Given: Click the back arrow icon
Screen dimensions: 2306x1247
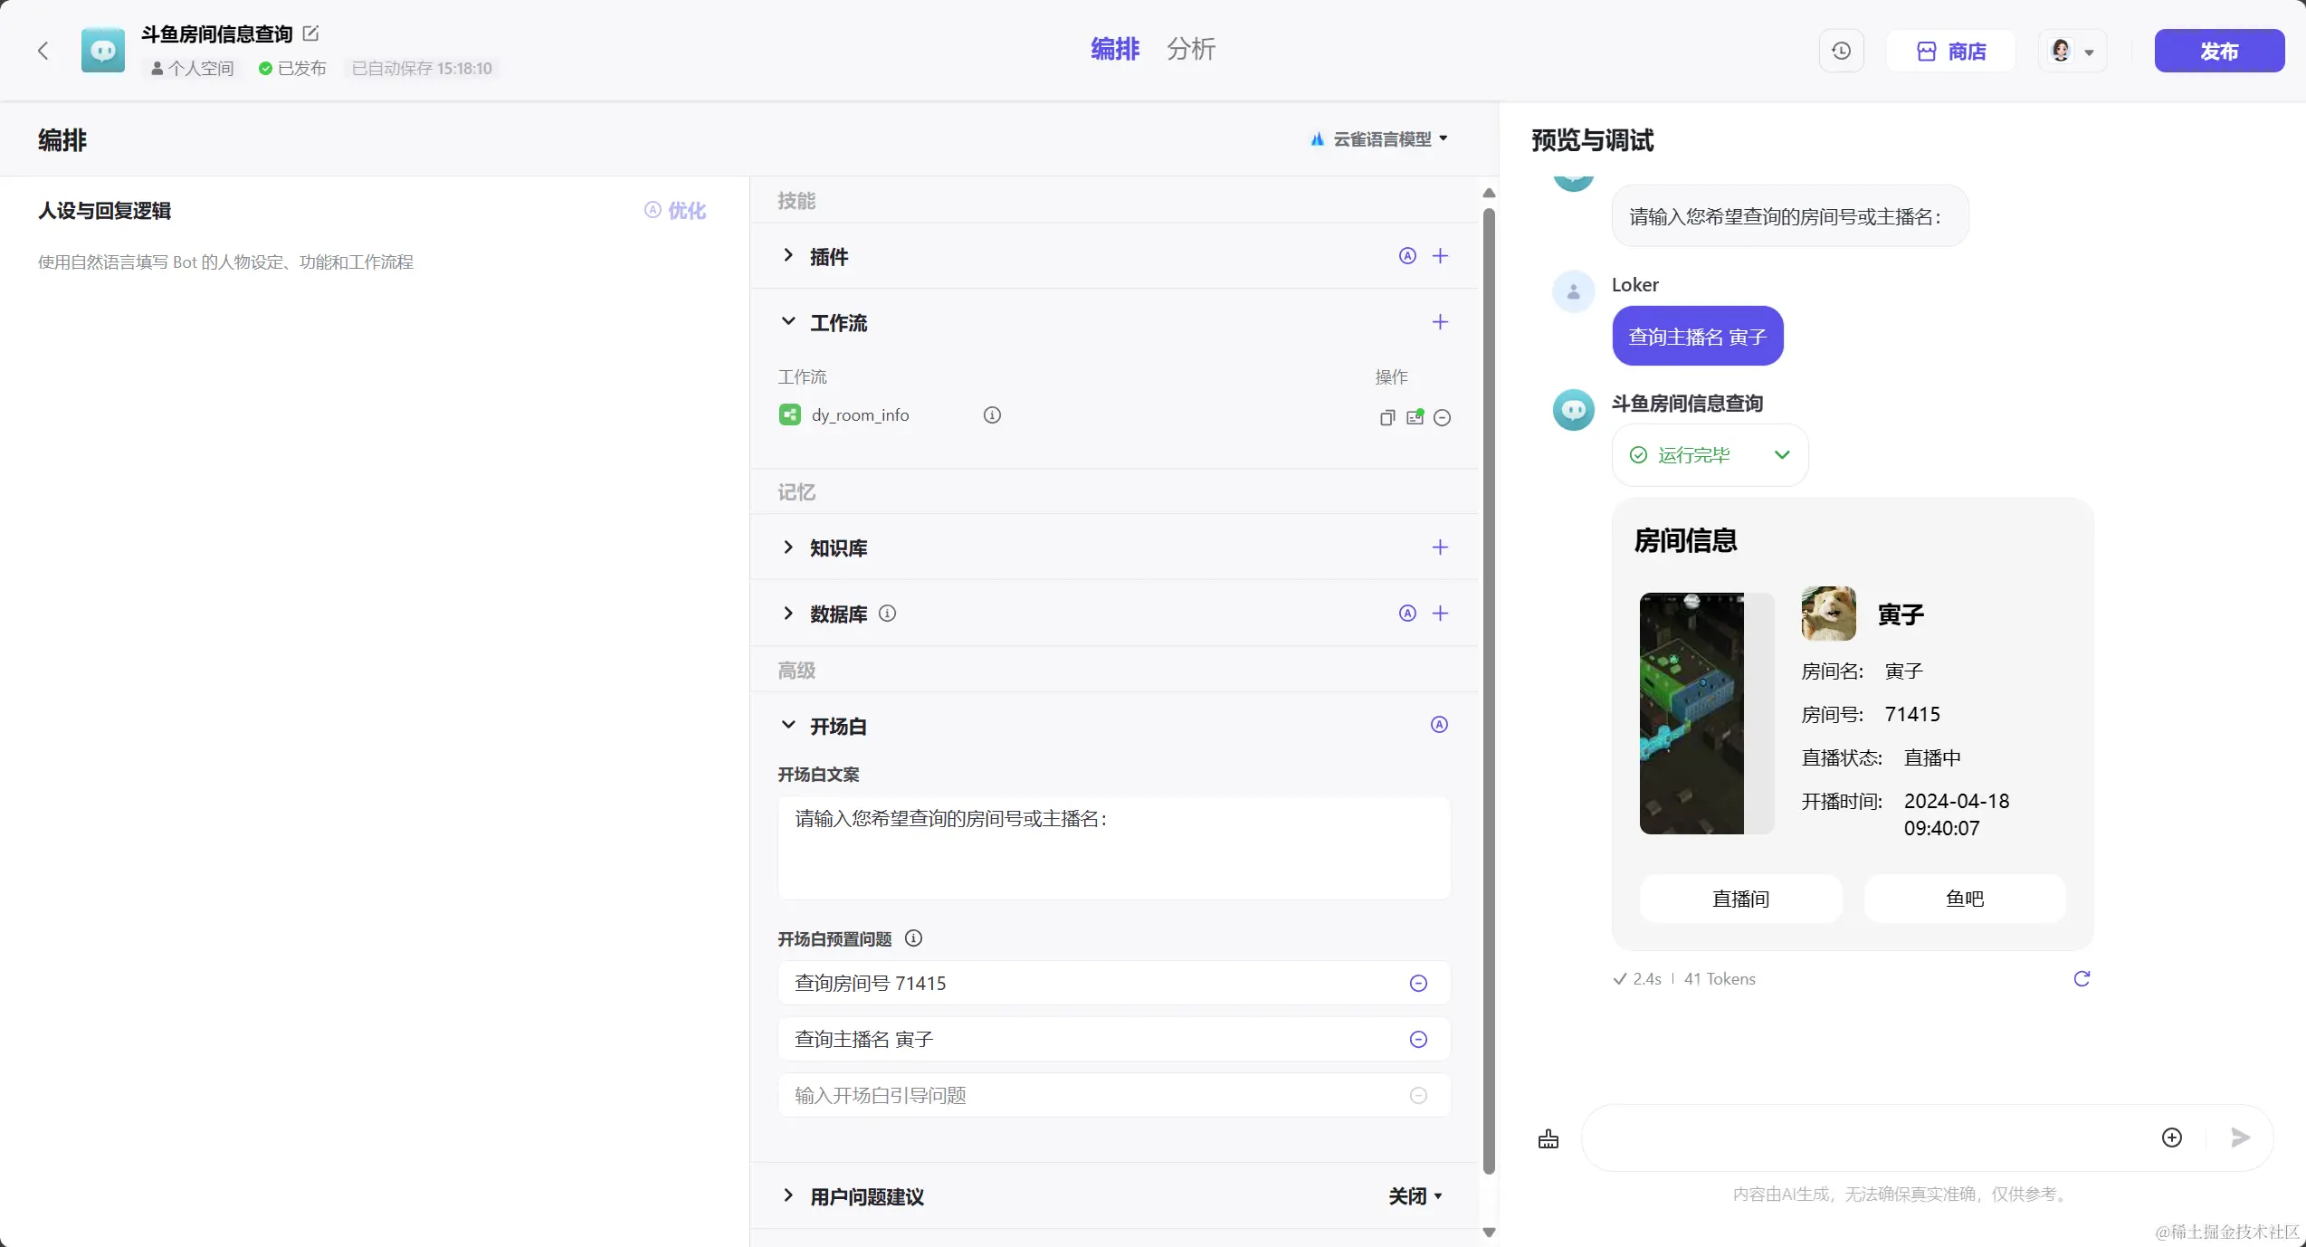Looking at the screenshot, I should 43,51.
